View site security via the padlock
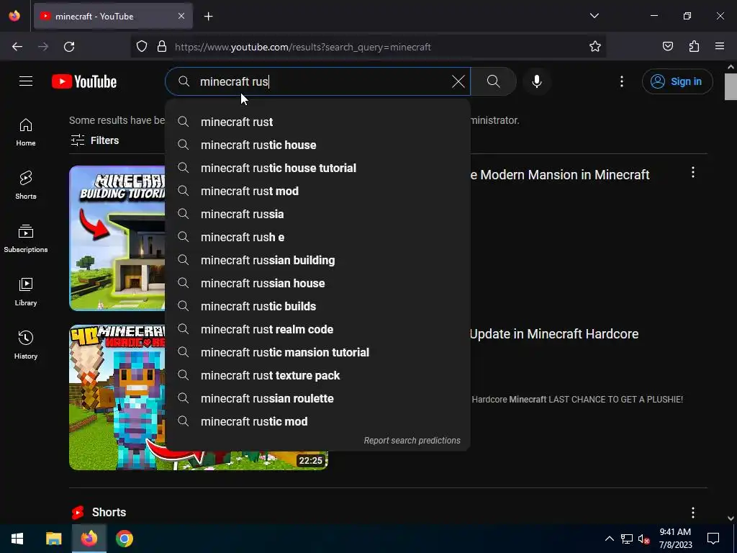Viewport: 737px width, 553px height. 162,47
